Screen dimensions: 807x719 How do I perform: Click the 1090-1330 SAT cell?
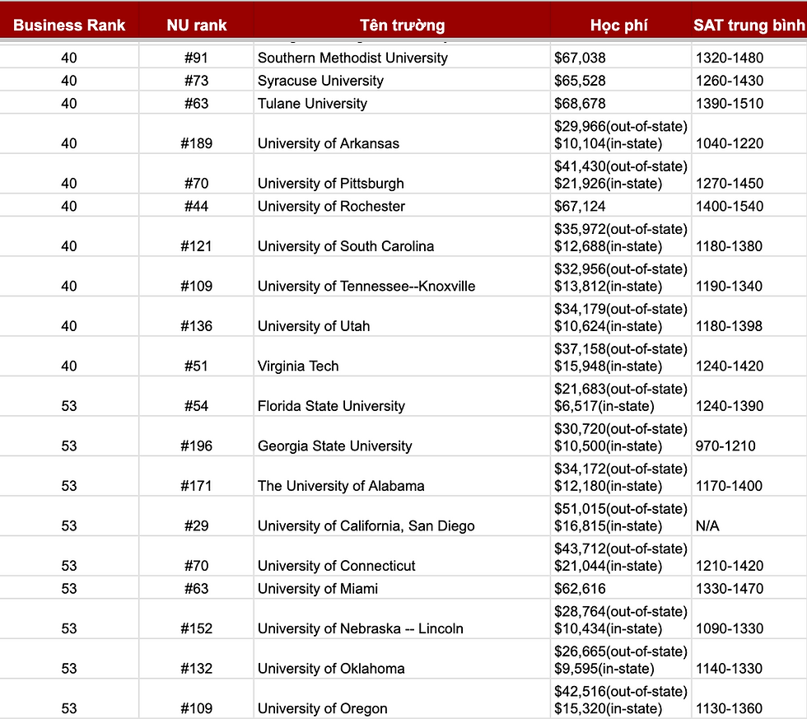pos(749,619)
